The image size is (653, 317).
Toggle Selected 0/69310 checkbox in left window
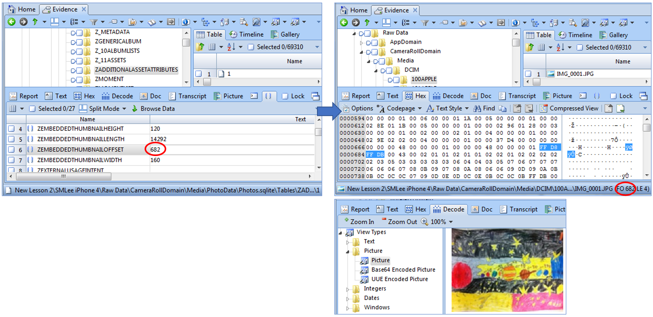(x=251, y=47)
